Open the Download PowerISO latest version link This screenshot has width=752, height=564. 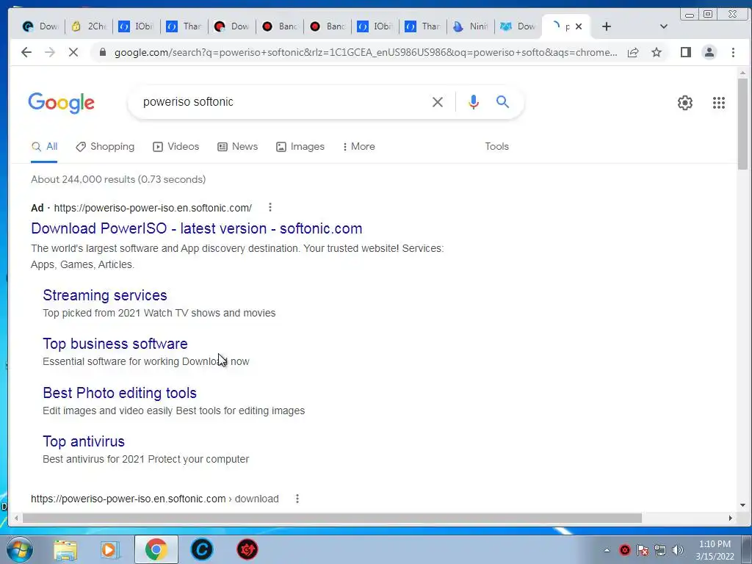(x=197, y=228)
